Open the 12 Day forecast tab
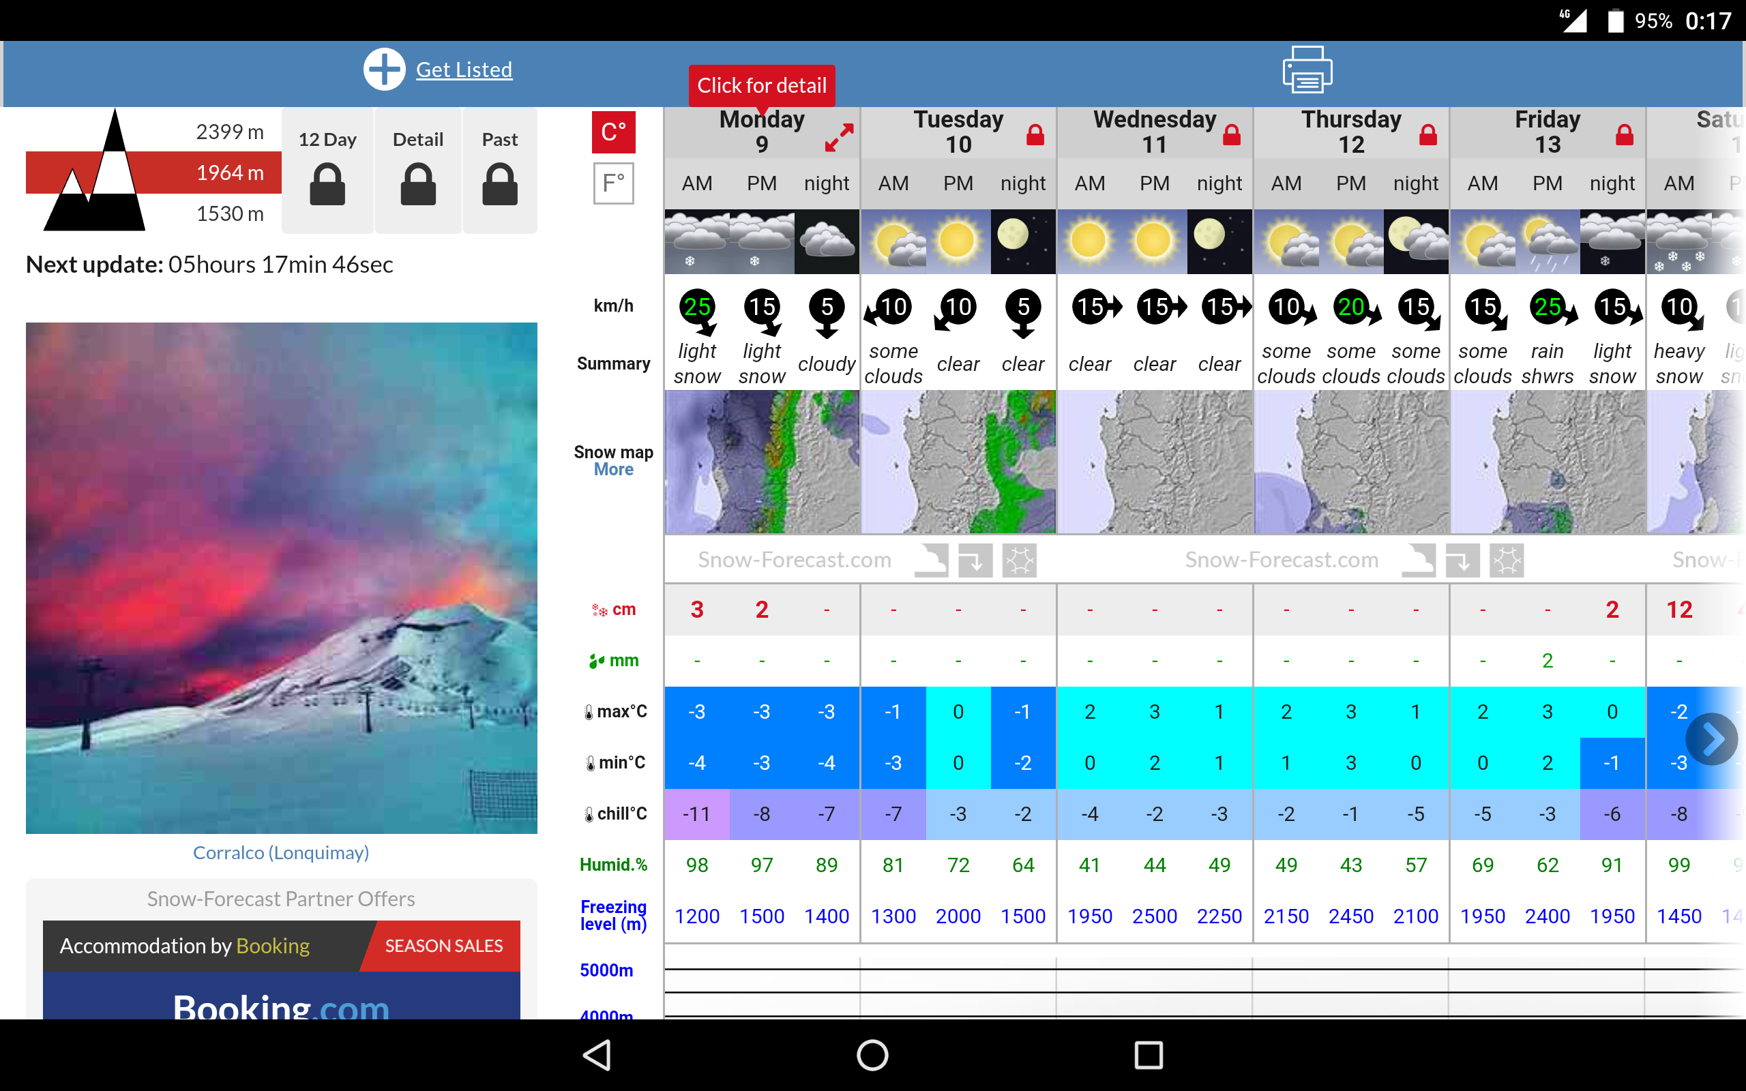Image resolution: width=1746 pixels, height=1091 pixels. point(327,170)
